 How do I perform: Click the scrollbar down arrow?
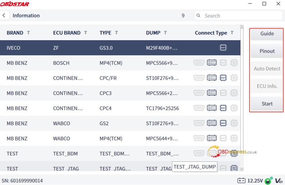tap(242, 169)
